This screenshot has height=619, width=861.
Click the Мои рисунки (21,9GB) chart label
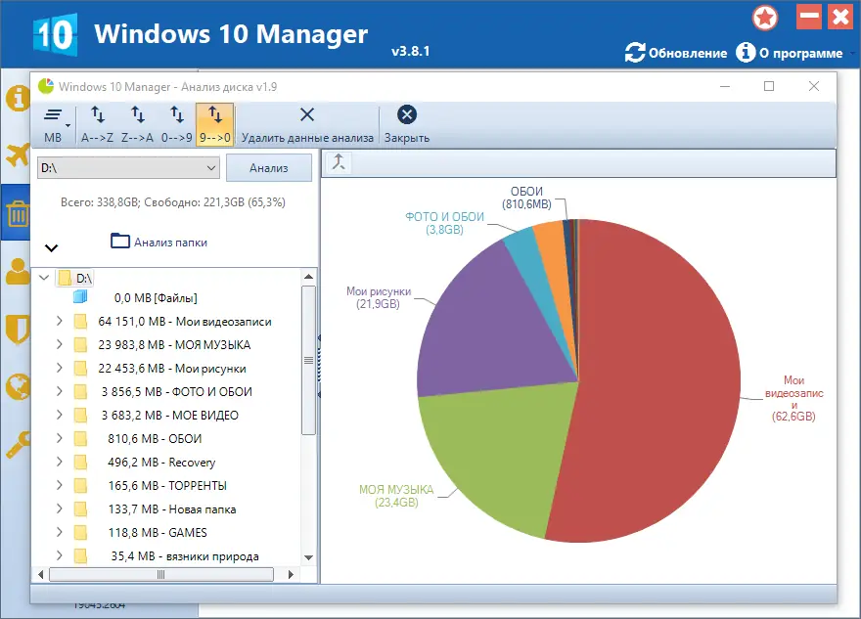379,297
